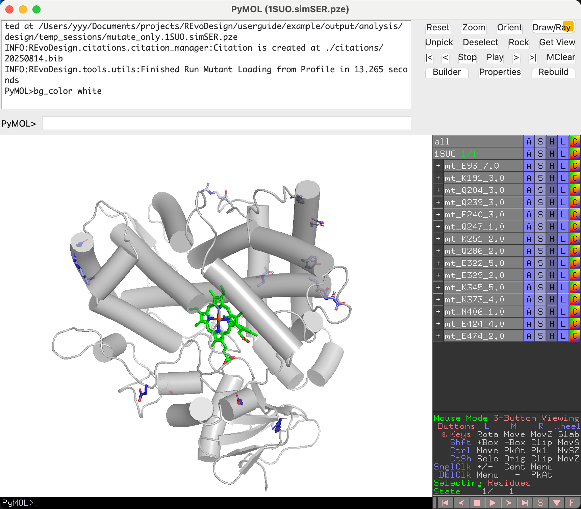
Task: Jump to last frame in bottom playback bar
Action: click(525, 503)
